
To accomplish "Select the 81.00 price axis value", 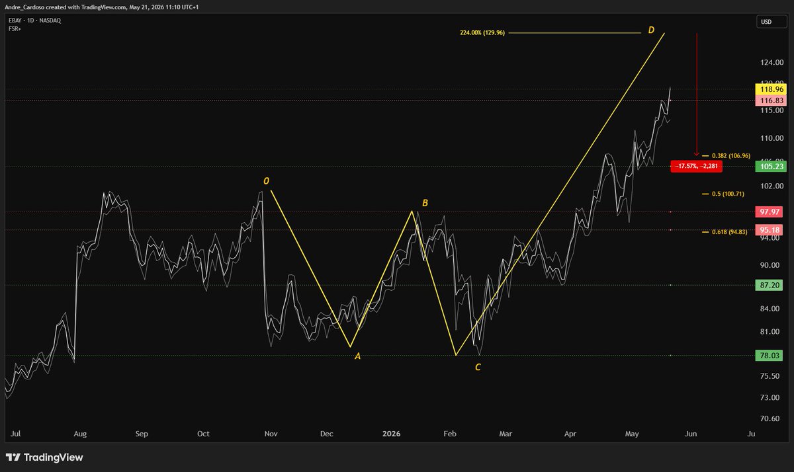I will [x=770, y=331].
